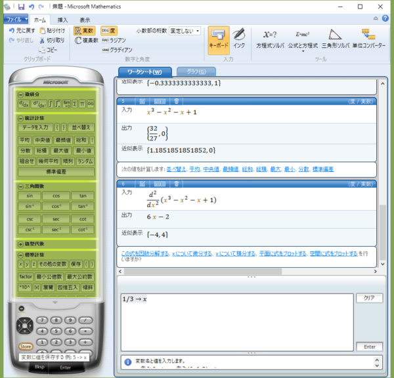Click the Undo arrow in title bar

click(x=31, y=7)
